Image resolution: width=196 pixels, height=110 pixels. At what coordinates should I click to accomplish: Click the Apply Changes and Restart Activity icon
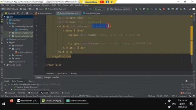coord(140,9)
